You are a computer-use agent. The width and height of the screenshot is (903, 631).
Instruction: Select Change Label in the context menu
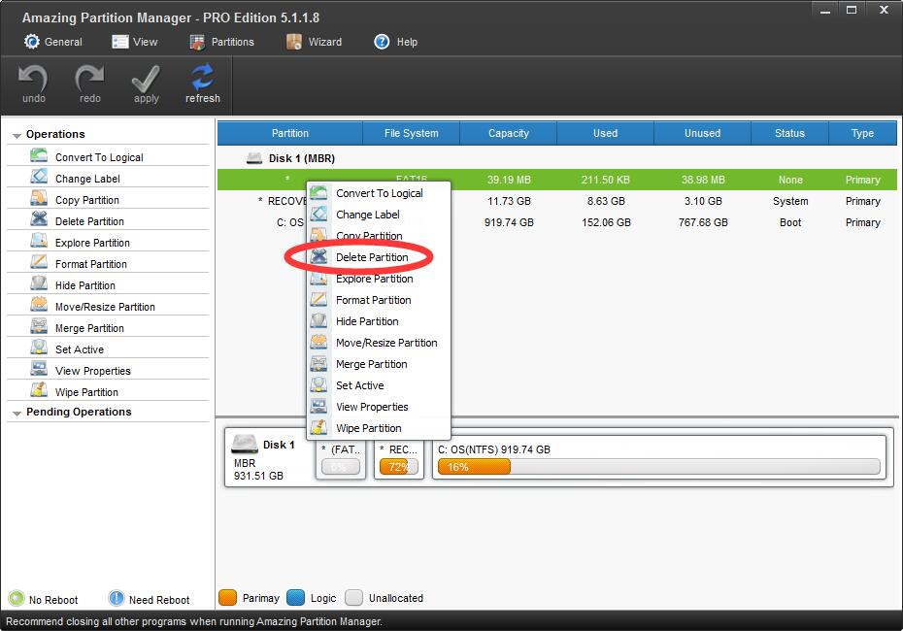click(x=379, y=215)
